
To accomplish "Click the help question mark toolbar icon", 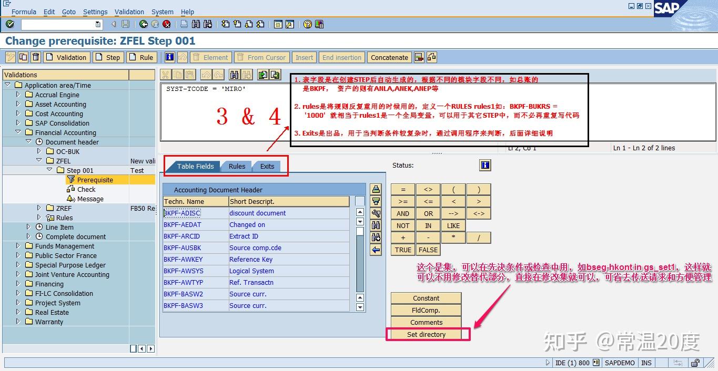I will coord(307,24).
